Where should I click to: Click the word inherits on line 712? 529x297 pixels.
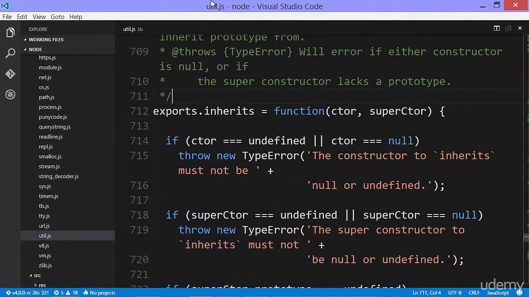[x=229, y=111]
